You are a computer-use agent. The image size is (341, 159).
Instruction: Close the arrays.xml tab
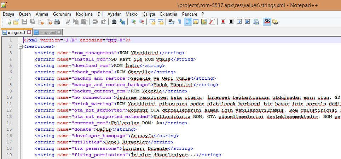[x=59, y=32]
